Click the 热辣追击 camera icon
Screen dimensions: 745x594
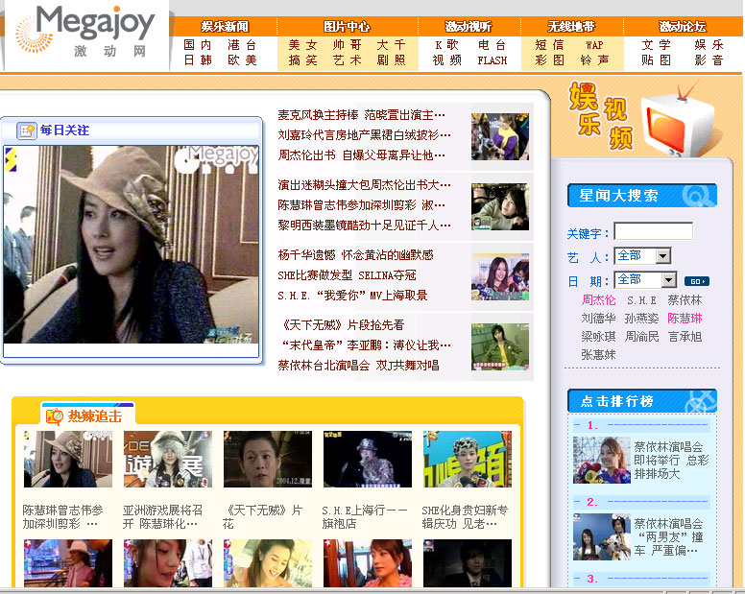(54, 416)
